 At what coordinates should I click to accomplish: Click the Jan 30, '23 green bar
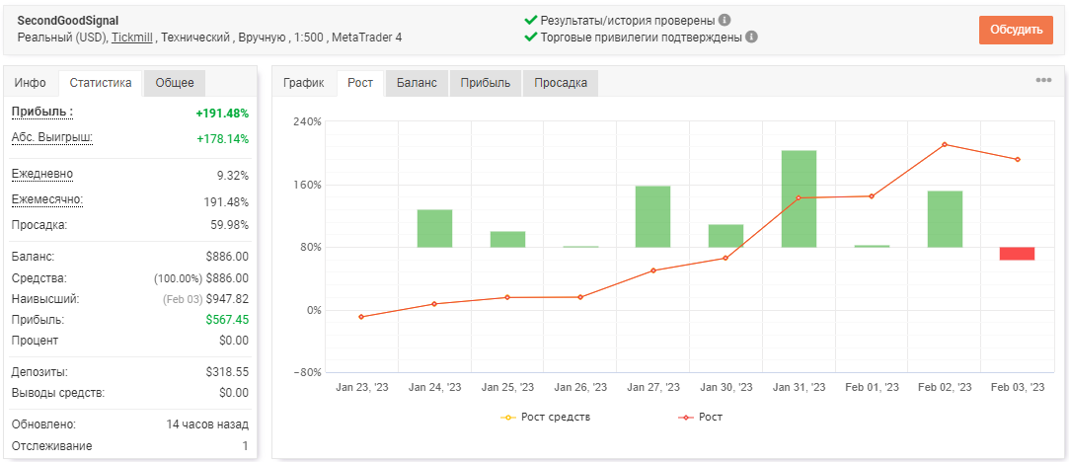click(726, 236)
